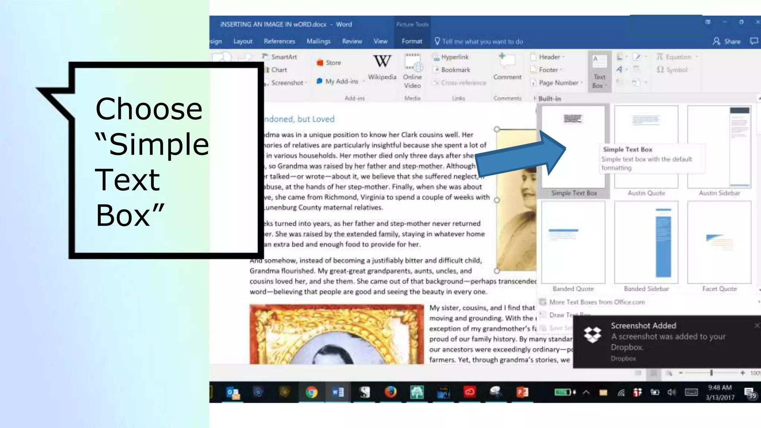
Task: Click the zoom in plus button
Action: tap(742, 373)
